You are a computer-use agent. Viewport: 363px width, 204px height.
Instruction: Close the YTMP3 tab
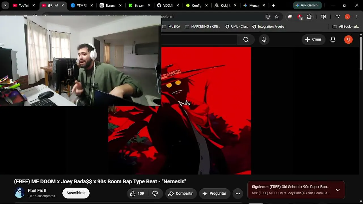pos(91,5)
